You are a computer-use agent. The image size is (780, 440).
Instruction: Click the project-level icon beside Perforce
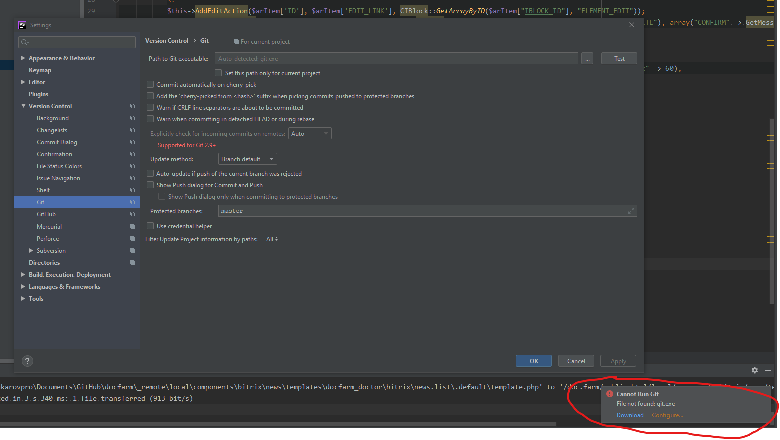(133, 239)
